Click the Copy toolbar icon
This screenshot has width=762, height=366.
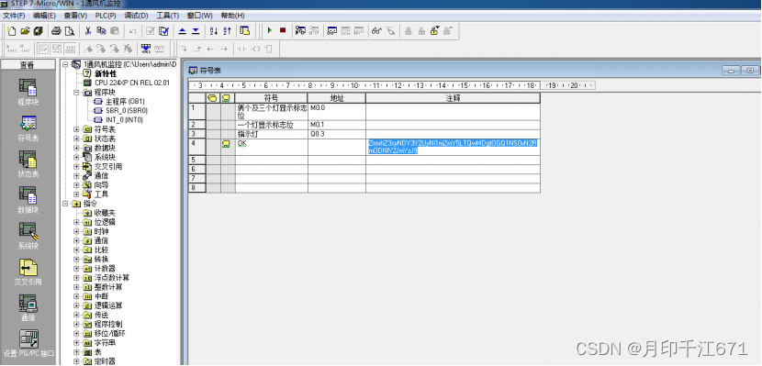101,31
